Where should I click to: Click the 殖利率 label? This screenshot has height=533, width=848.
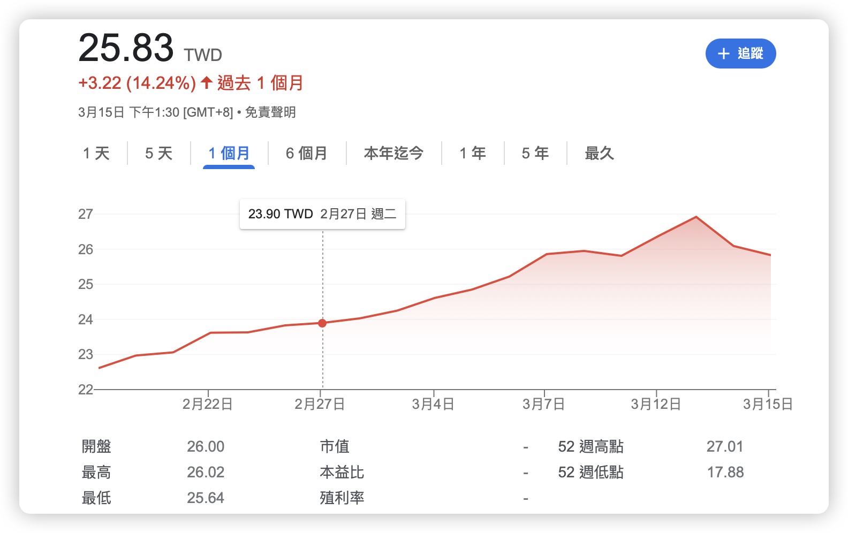(342, 498)
